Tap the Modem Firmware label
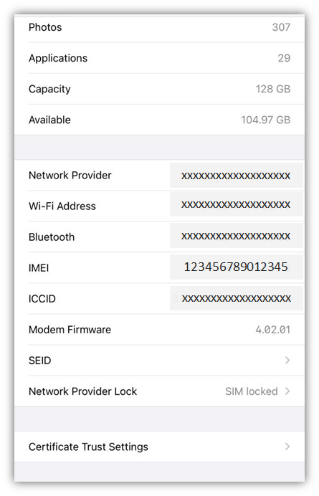 point(70,330)
